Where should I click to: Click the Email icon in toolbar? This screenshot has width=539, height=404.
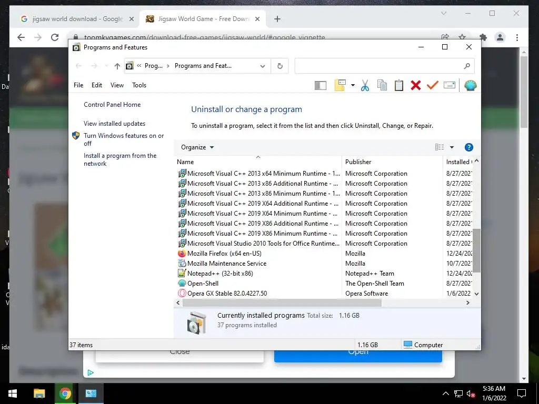point(450,85)
